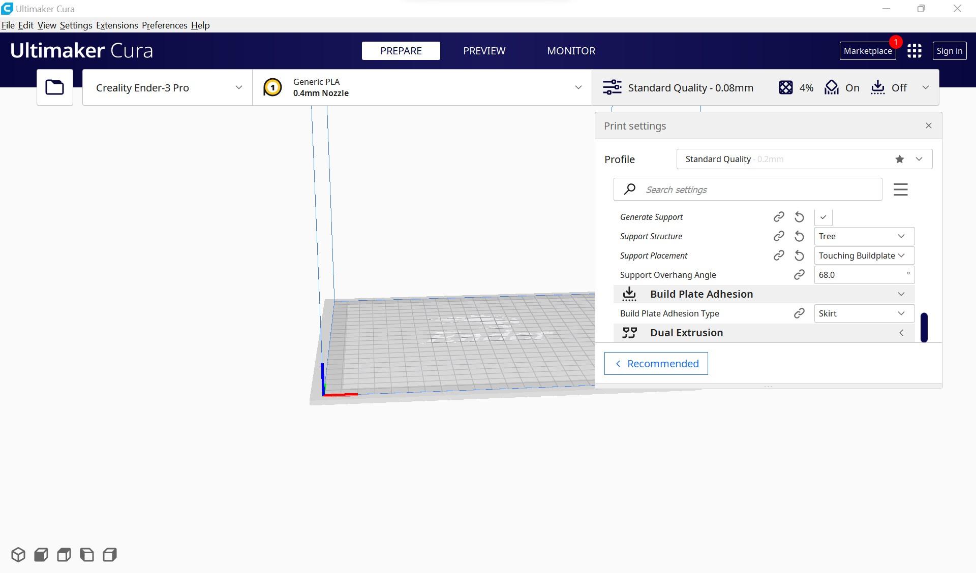Click the Dual Extrusion section icon
This screenshot has width=976, height=573.
pyautogui.click(x=629, y=332)
